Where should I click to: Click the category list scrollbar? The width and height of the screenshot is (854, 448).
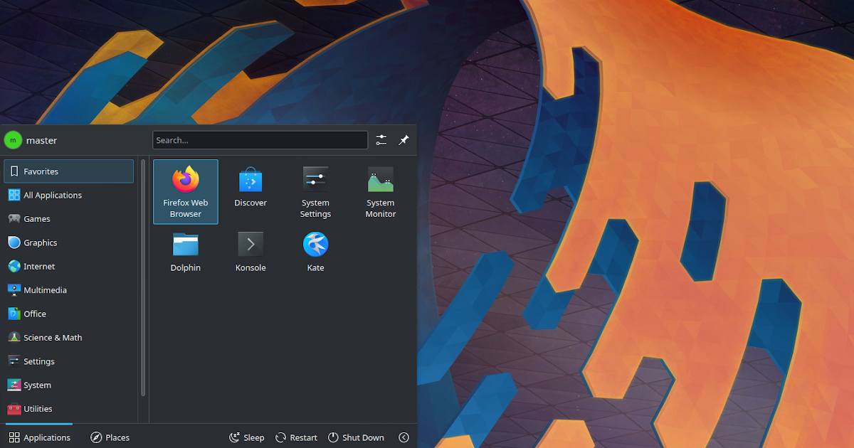coord(143,277)
